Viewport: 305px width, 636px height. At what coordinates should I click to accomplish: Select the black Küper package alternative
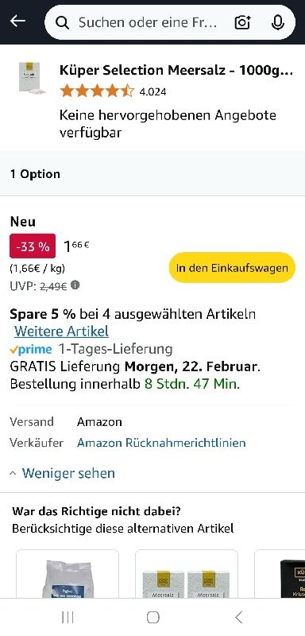click(x=280, y=574)
